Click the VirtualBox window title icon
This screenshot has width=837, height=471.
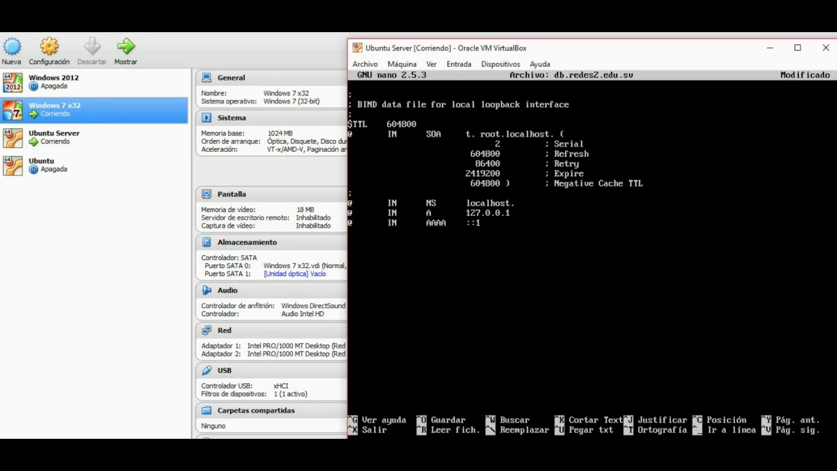pyautogui.click(x=358, y=48)
